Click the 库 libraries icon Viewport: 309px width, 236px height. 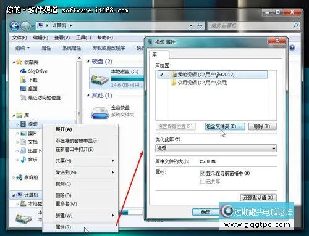19,115
